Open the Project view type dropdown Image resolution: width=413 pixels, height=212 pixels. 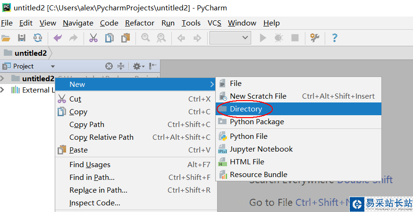pos(52,67)
